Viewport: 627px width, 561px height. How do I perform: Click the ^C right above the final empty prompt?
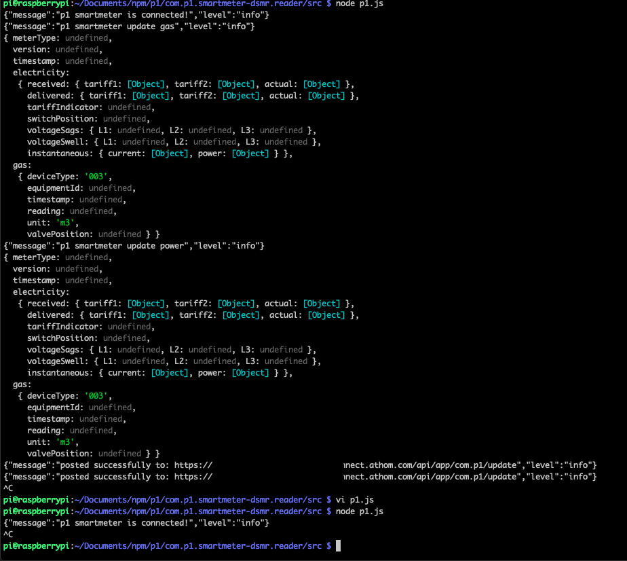pos(8,535)
